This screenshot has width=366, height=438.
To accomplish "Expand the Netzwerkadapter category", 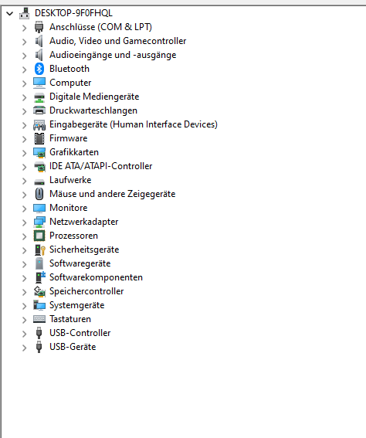I will click(x=24, y=222).
